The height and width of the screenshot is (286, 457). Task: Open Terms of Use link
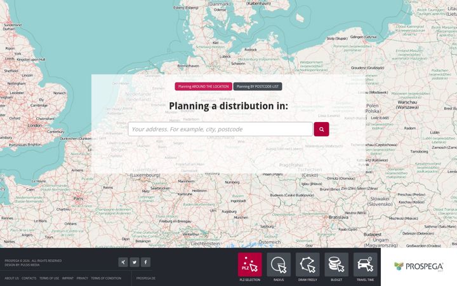click(49, 278)
